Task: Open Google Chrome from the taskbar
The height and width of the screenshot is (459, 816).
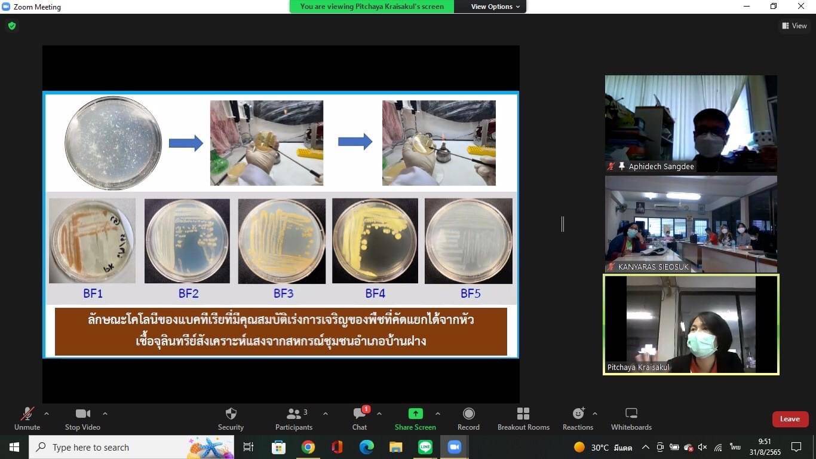Action: point(308,447)
